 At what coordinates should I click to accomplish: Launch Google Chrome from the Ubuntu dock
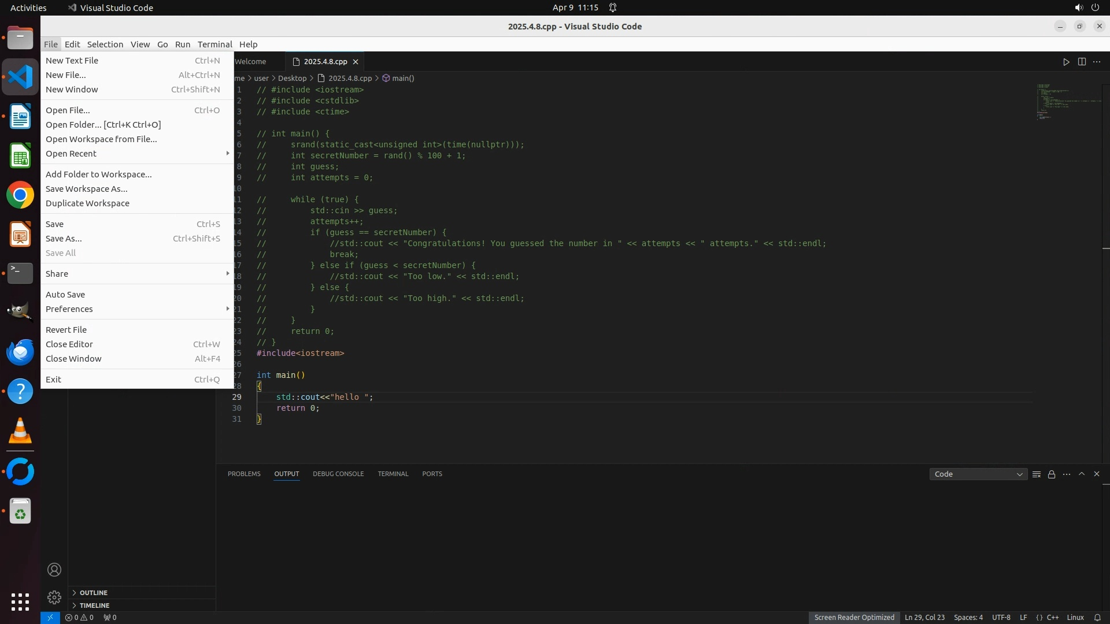tap(20, 195)
